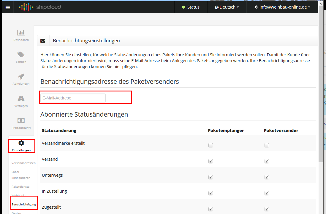Open Versandadressen settings submenu item

coord(23,163)
